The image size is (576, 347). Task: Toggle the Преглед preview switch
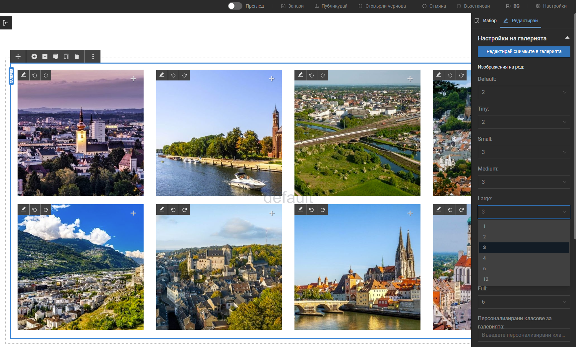(235, 6)
